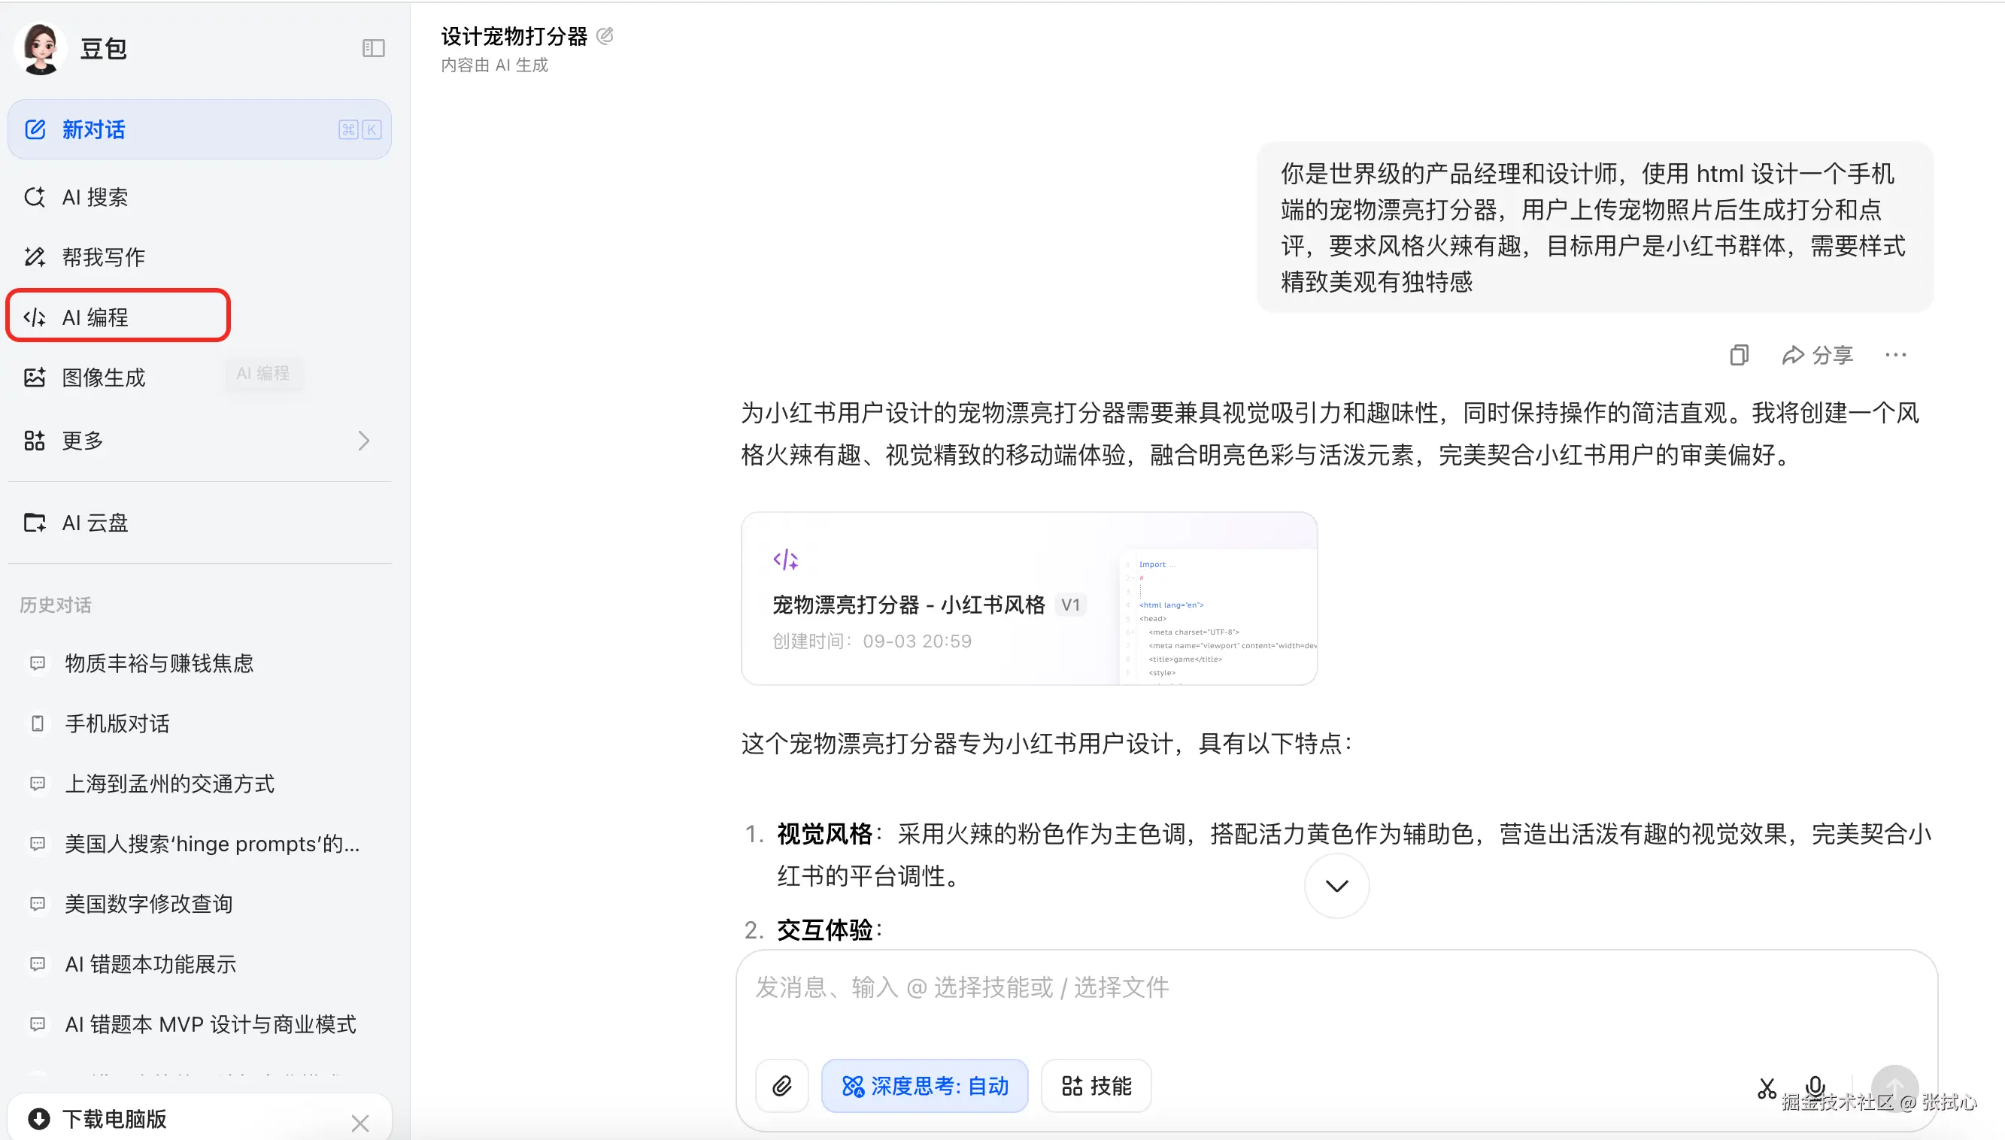Viewport: 2005px width, 1140px height.
Task: Collapse the sidebar panel icon
Action: click(x=374, y=49)
